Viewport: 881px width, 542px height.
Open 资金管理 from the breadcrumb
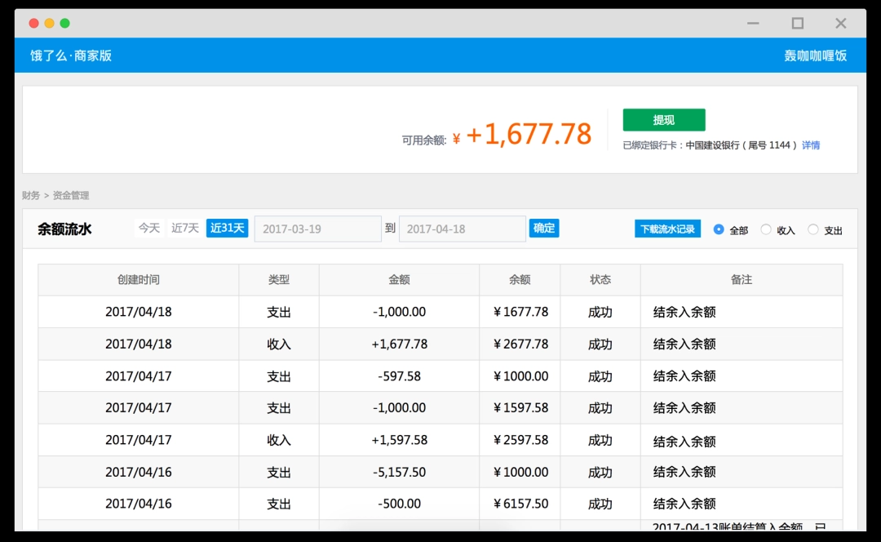(x=70, y=195)
